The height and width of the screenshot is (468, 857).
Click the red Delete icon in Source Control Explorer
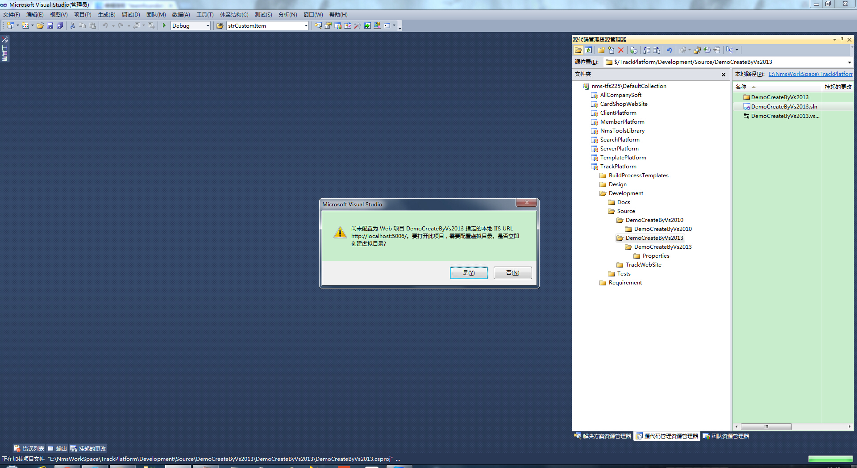621,50
